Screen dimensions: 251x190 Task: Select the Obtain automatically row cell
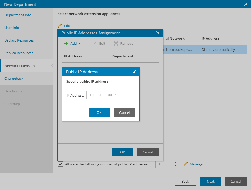218,49
